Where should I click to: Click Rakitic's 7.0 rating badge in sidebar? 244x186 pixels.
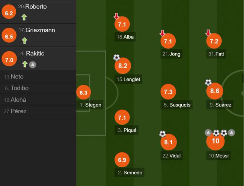point(9,59)
